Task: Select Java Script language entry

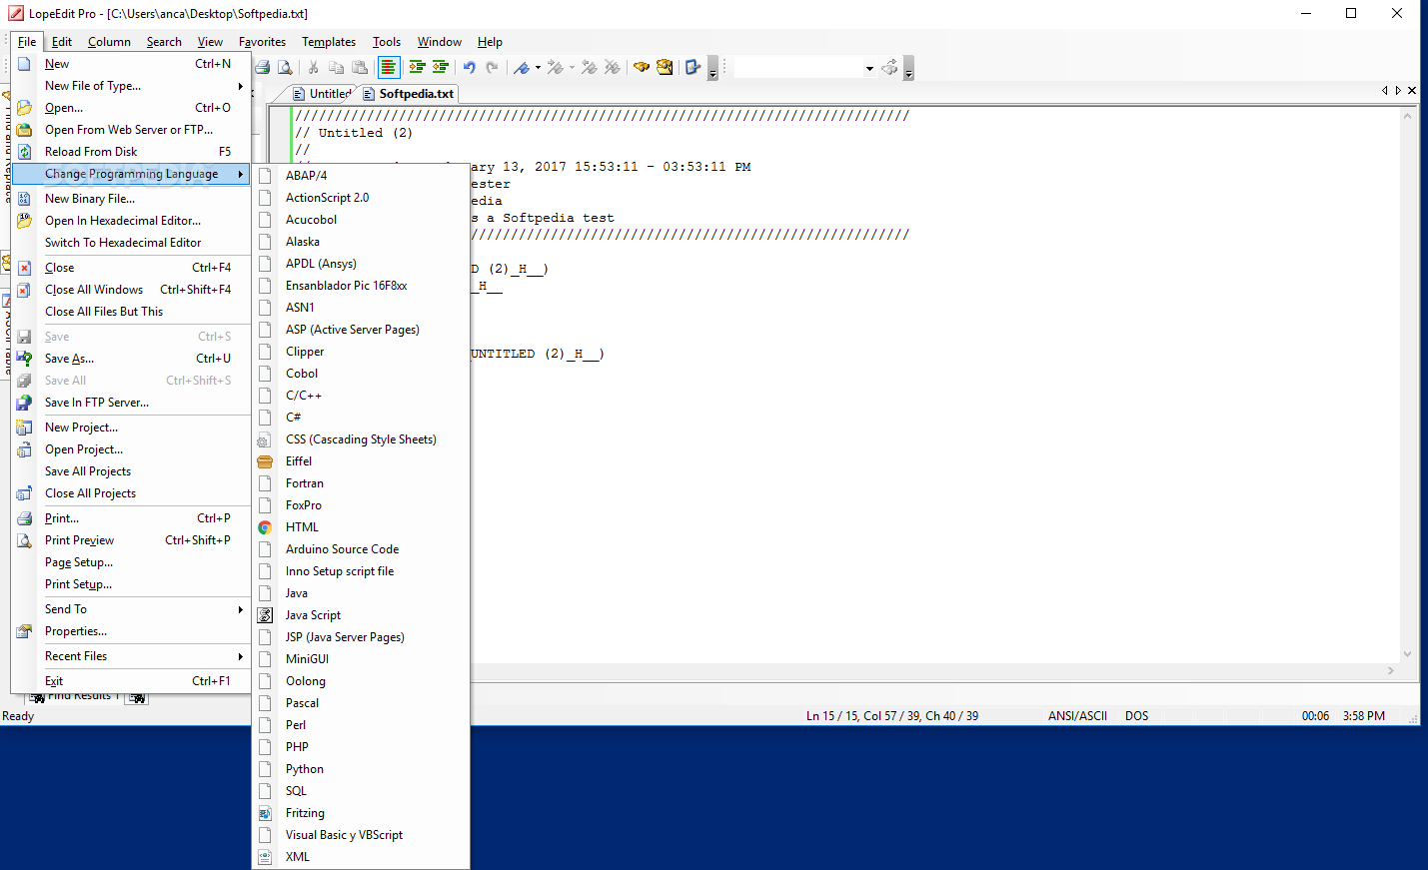Action: (x=361, y=615)
